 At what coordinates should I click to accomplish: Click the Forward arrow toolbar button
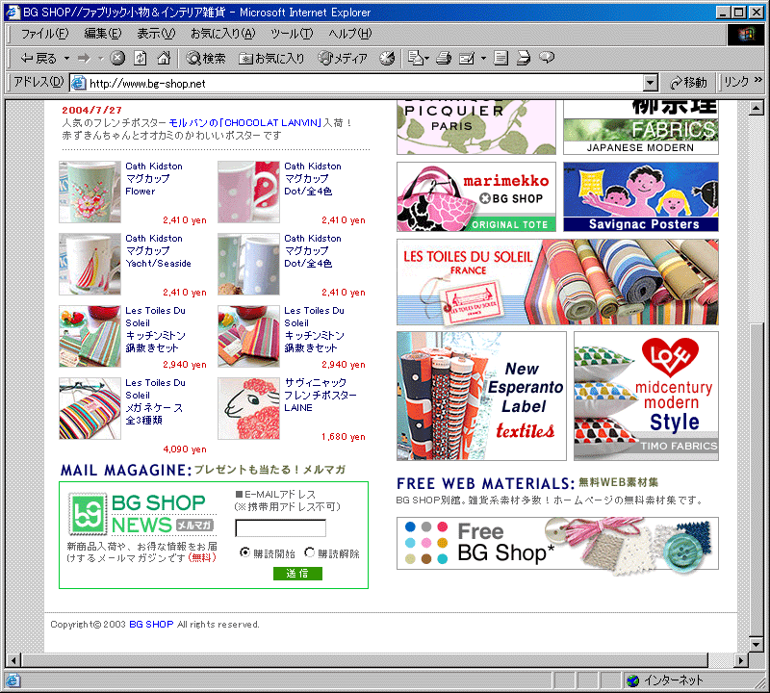pos(85,59)
